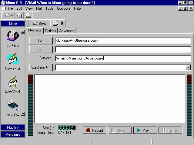
Task: Start a New EMail from sidebar
Action: [13, 59]
